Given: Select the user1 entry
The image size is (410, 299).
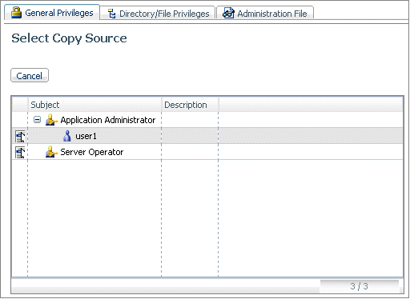Looking at the screenshot, I should [x=86, y=136].
